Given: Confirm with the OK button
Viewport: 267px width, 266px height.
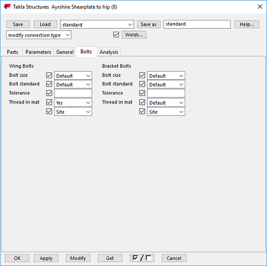Looking at the screenshot, I should pos(17,258).
